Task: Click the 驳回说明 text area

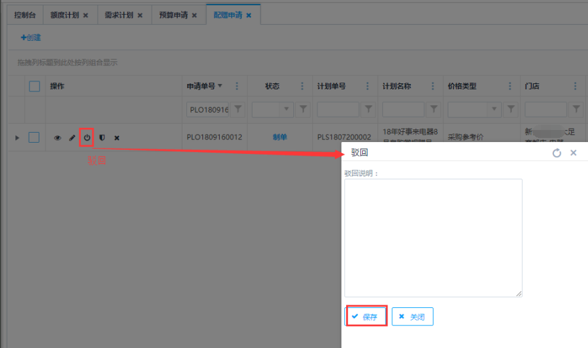Action: pos(433,237)
